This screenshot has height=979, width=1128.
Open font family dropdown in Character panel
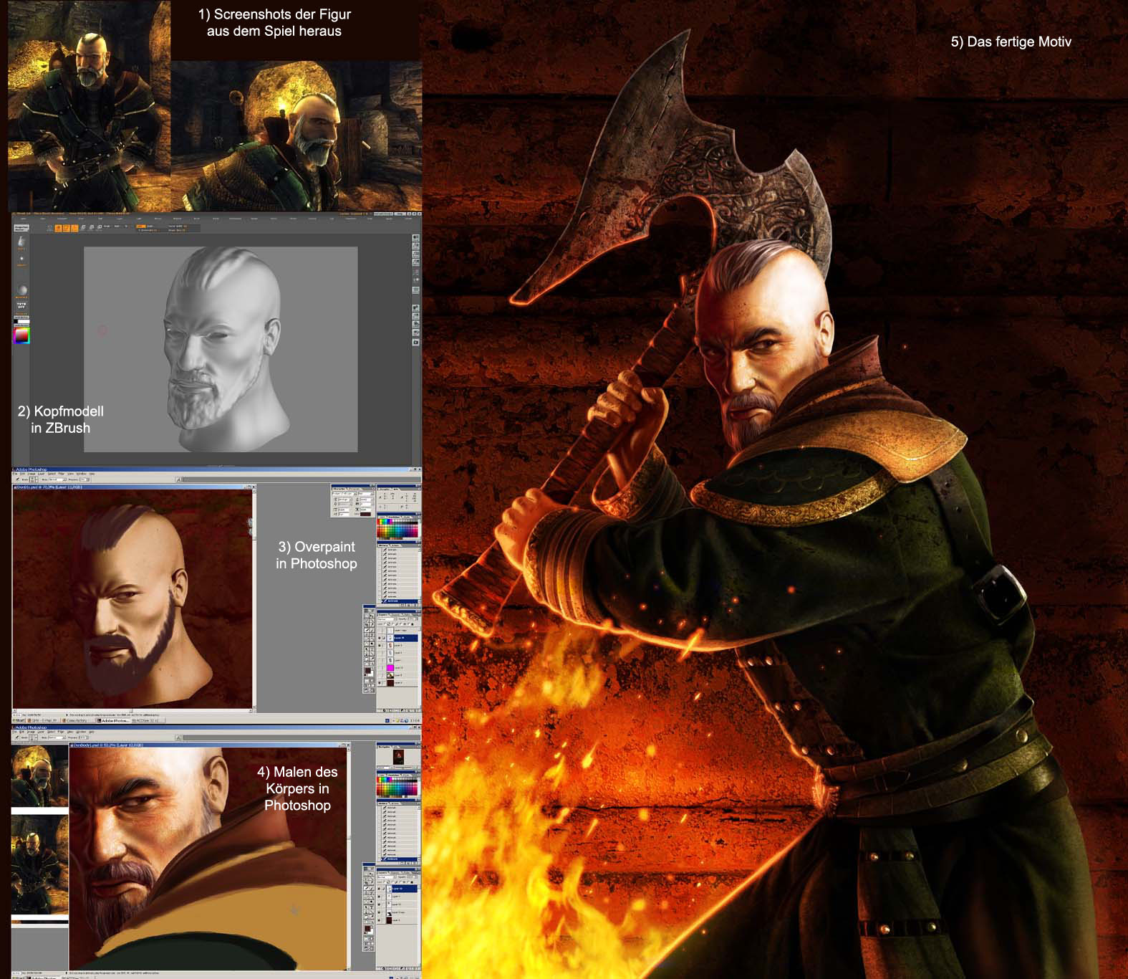(x=344, y=494)
